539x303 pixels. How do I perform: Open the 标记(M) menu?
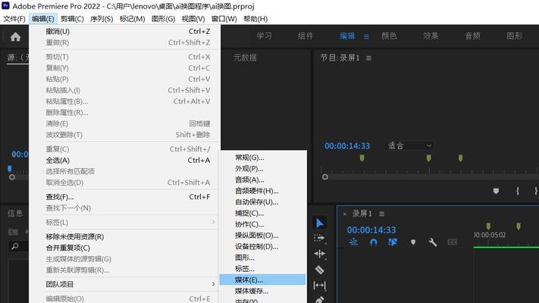(x=132, y=18)
